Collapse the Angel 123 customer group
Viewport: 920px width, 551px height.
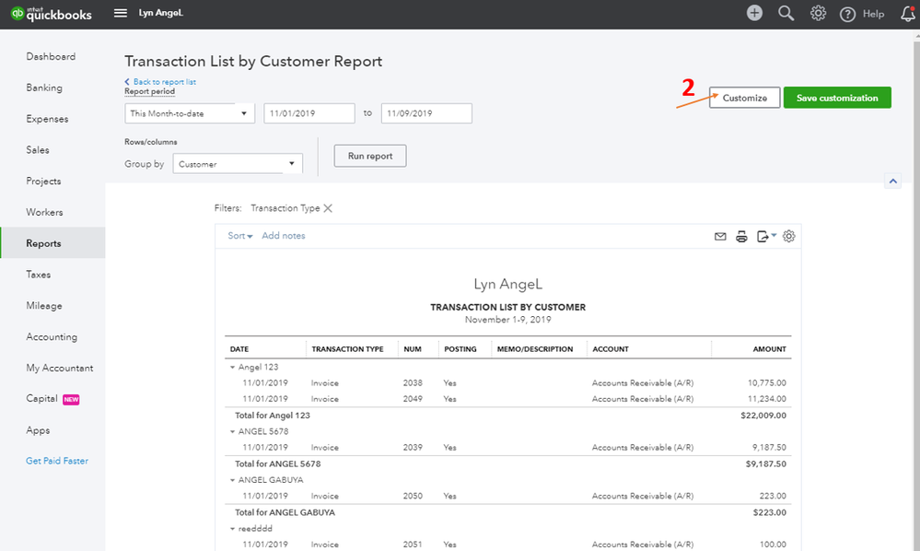[x=232, y=368]
